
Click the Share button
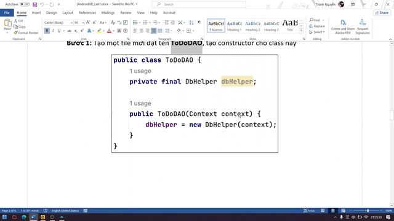point(382,12)
